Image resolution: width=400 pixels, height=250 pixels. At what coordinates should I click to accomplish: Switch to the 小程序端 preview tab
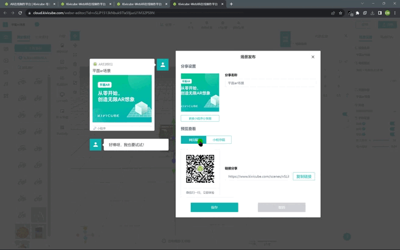pos(219,140)
